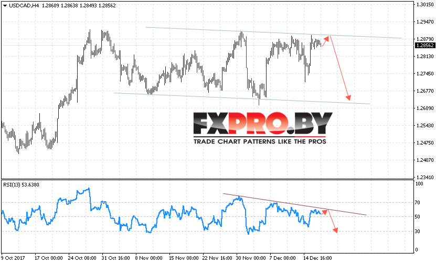Select the 1.26090 price axis label
Screen dimensions: 436x264
pyautogui.click(x=425, y=108)
